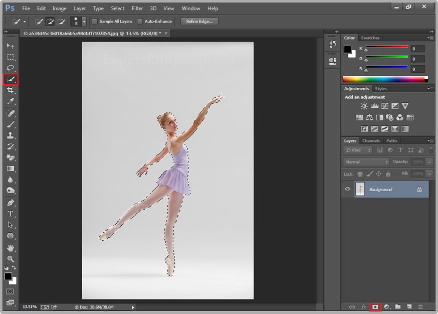Open the blend mode Normal dropdown
Viewport: 438px width, 314px height.
pyautogui.click(x=366, y=162)
